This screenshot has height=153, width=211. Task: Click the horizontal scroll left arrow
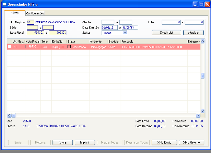(9, 115)
